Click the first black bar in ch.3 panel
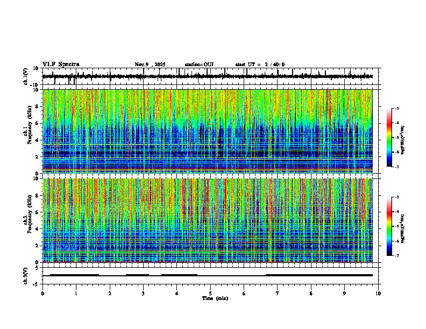This screenshot has height=329, width=426. 74,275
